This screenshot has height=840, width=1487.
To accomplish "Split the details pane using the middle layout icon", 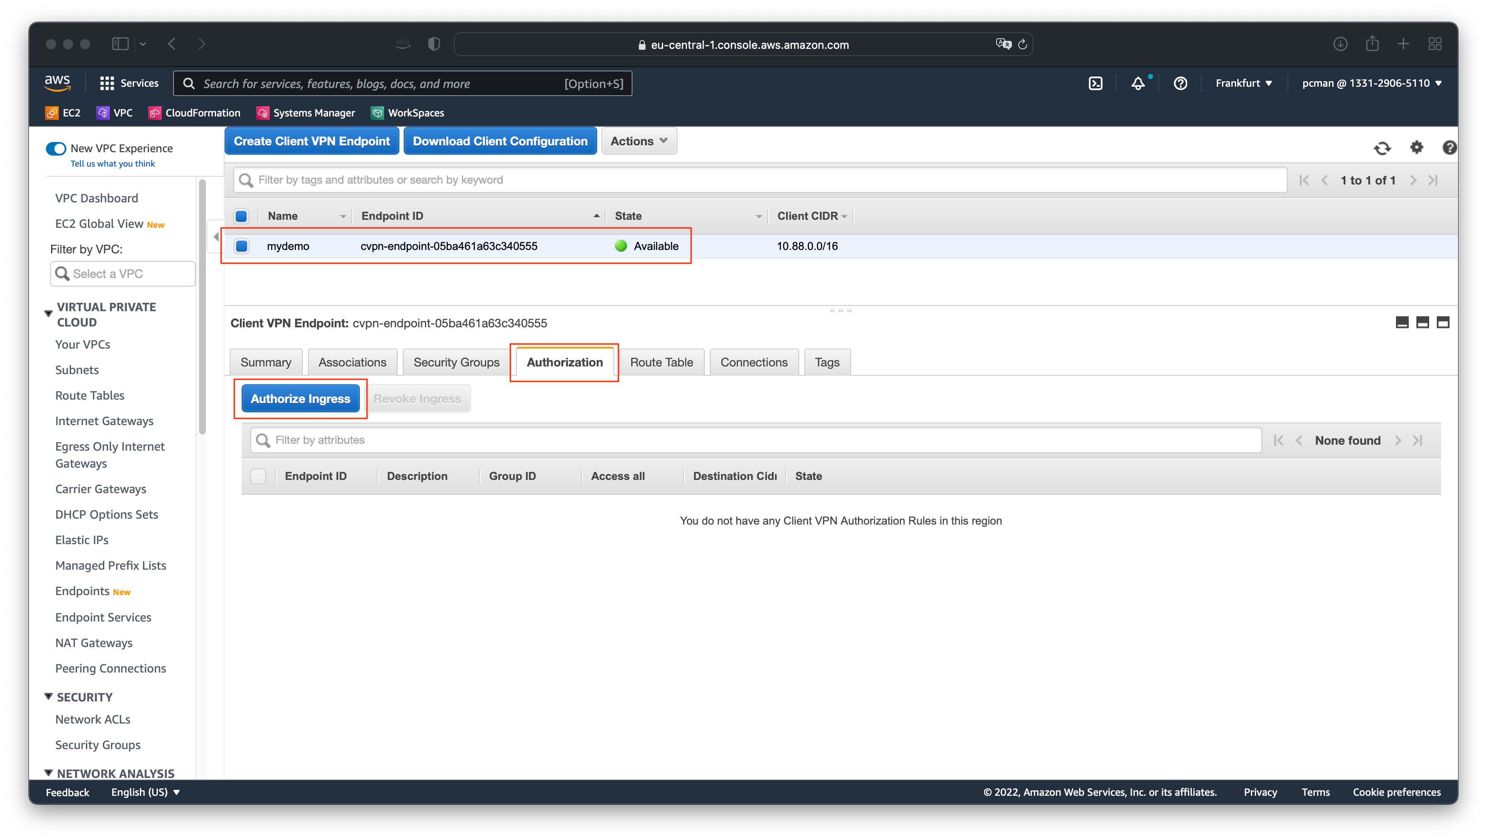I will [1422, 323].
